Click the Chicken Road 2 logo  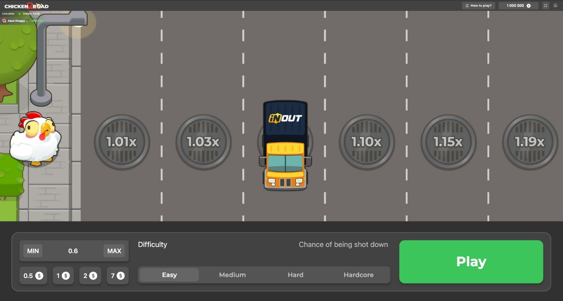point(26,6)
